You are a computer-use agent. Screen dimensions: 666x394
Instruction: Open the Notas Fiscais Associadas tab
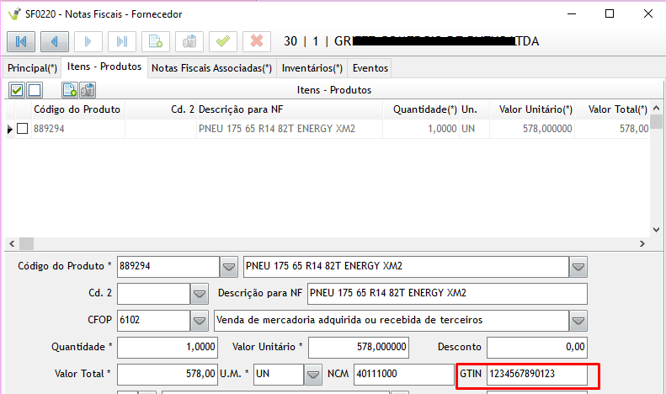211,68
